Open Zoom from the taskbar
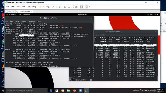 80,91
